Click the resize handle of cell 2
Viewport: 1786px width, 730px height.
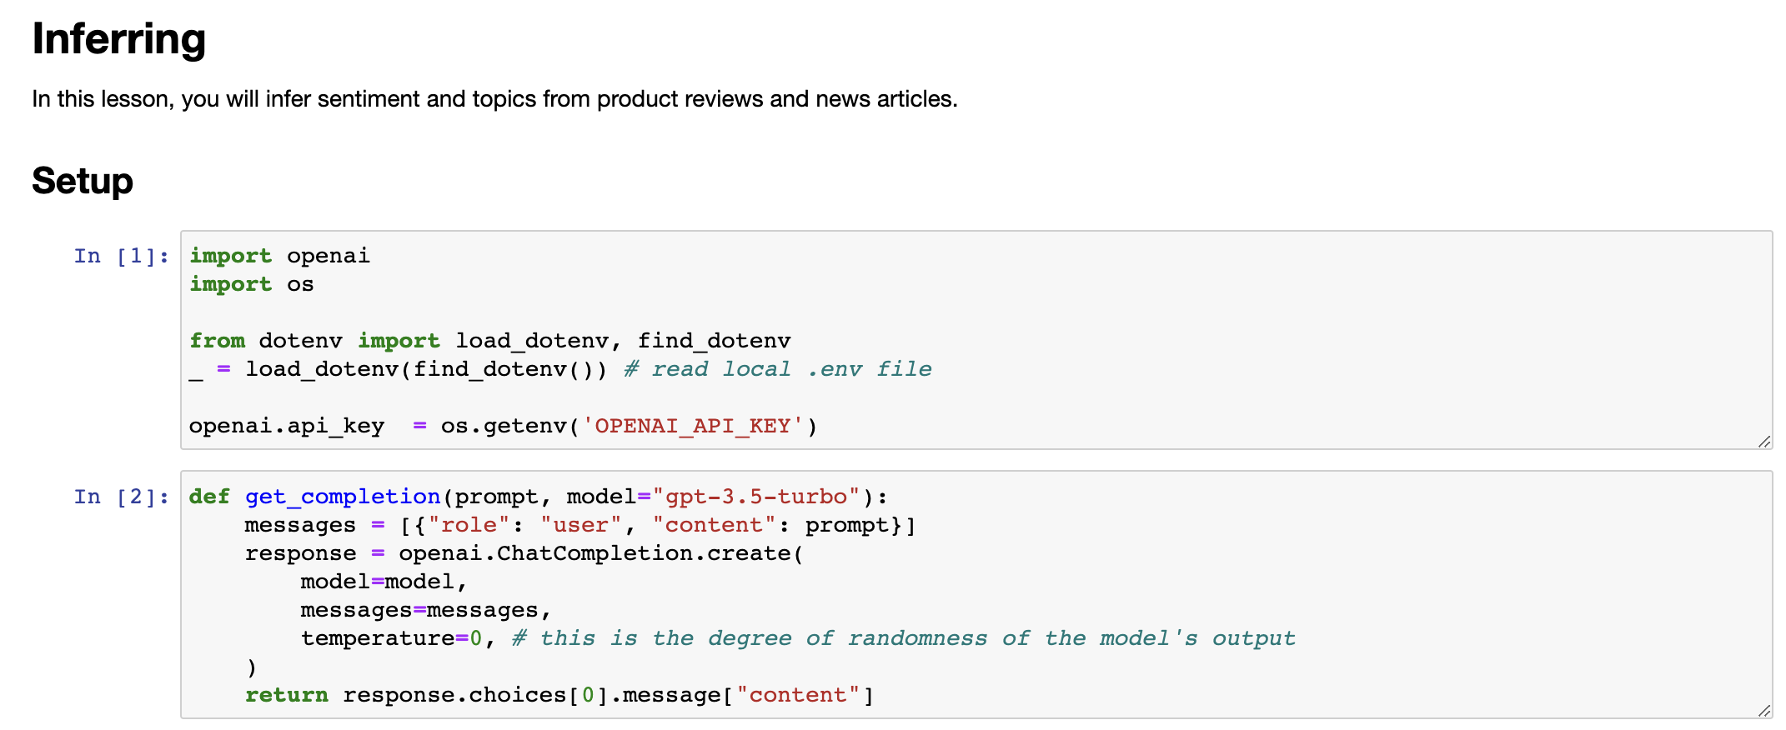tap(1763, 711)
